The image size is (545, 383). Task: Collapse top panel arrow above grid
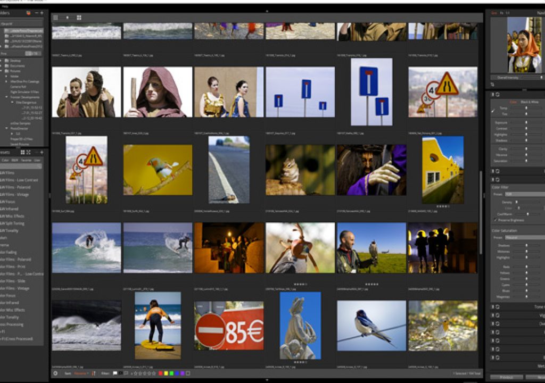(x=267, y=12)
